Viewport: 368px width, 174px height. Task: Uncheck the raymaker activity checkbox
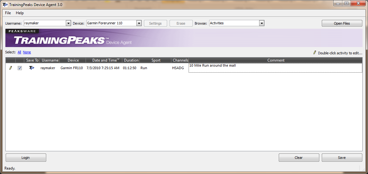(x=20, y=68)
